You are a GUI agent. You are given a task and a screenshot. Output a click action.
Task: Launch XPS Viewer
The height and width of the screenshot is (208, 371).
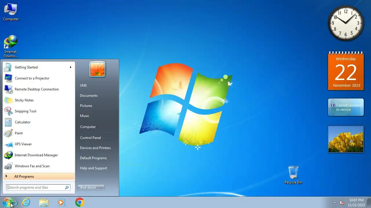(39, 144)
